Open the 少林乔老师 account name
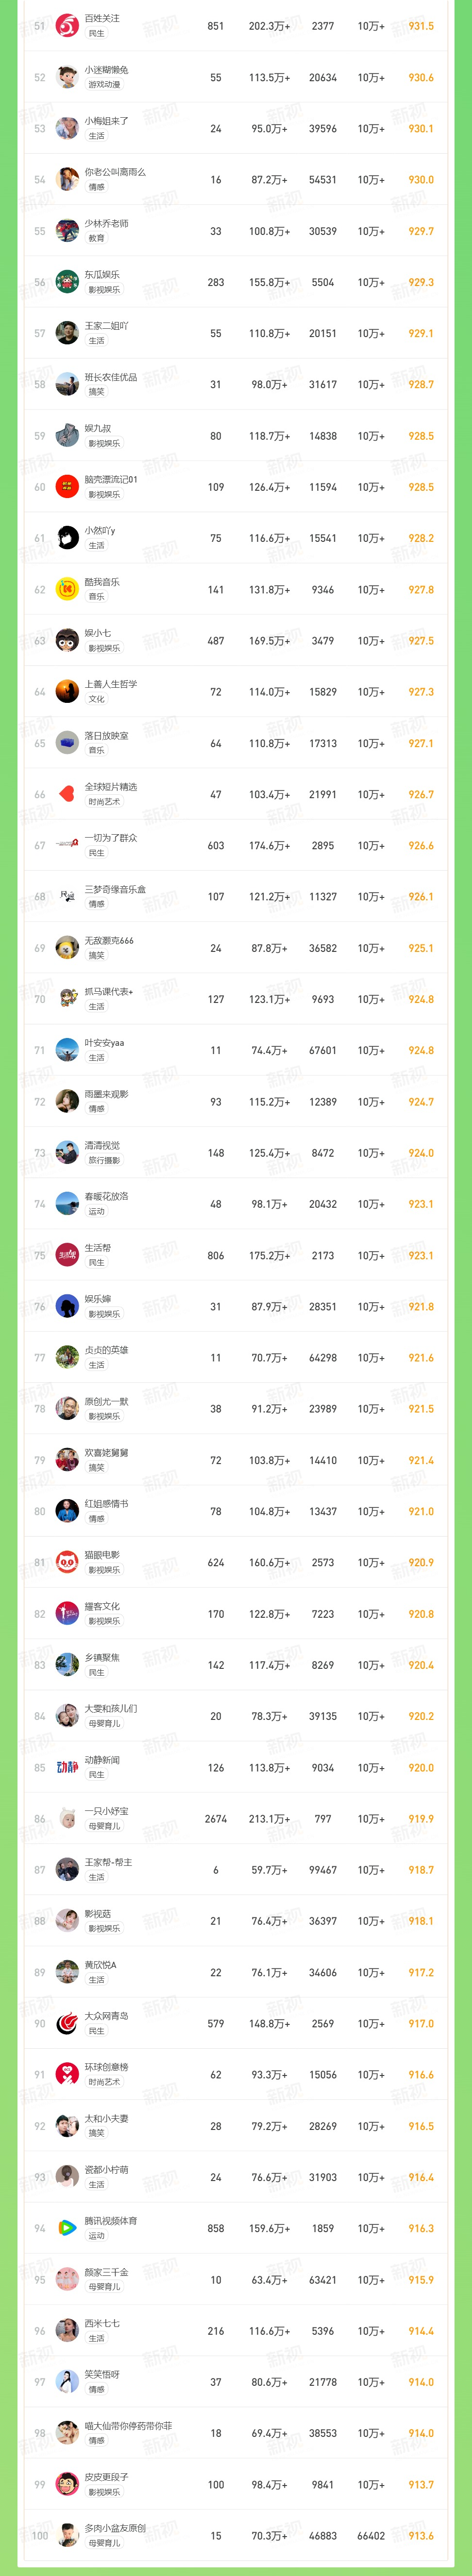This screenshot has width=472, height=2576. coord(106,223)
